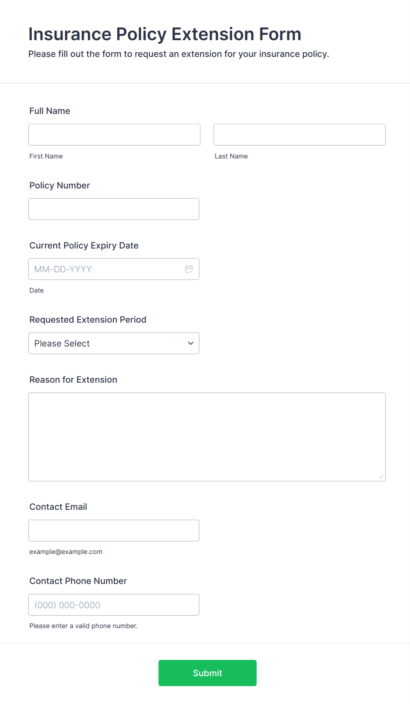410x708 pixels.
Task: Select the Policy Number input field
Action: 114,209
